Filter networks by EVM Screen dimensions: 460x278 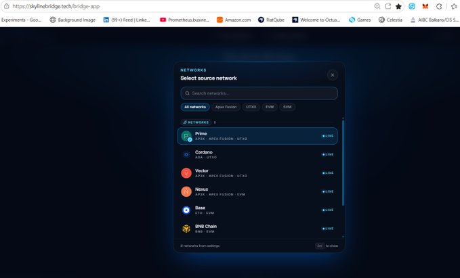[x=270, y=107]
